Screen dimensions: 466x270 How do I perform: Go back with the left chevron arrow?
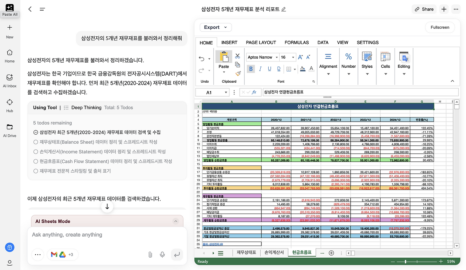(30, 9)
